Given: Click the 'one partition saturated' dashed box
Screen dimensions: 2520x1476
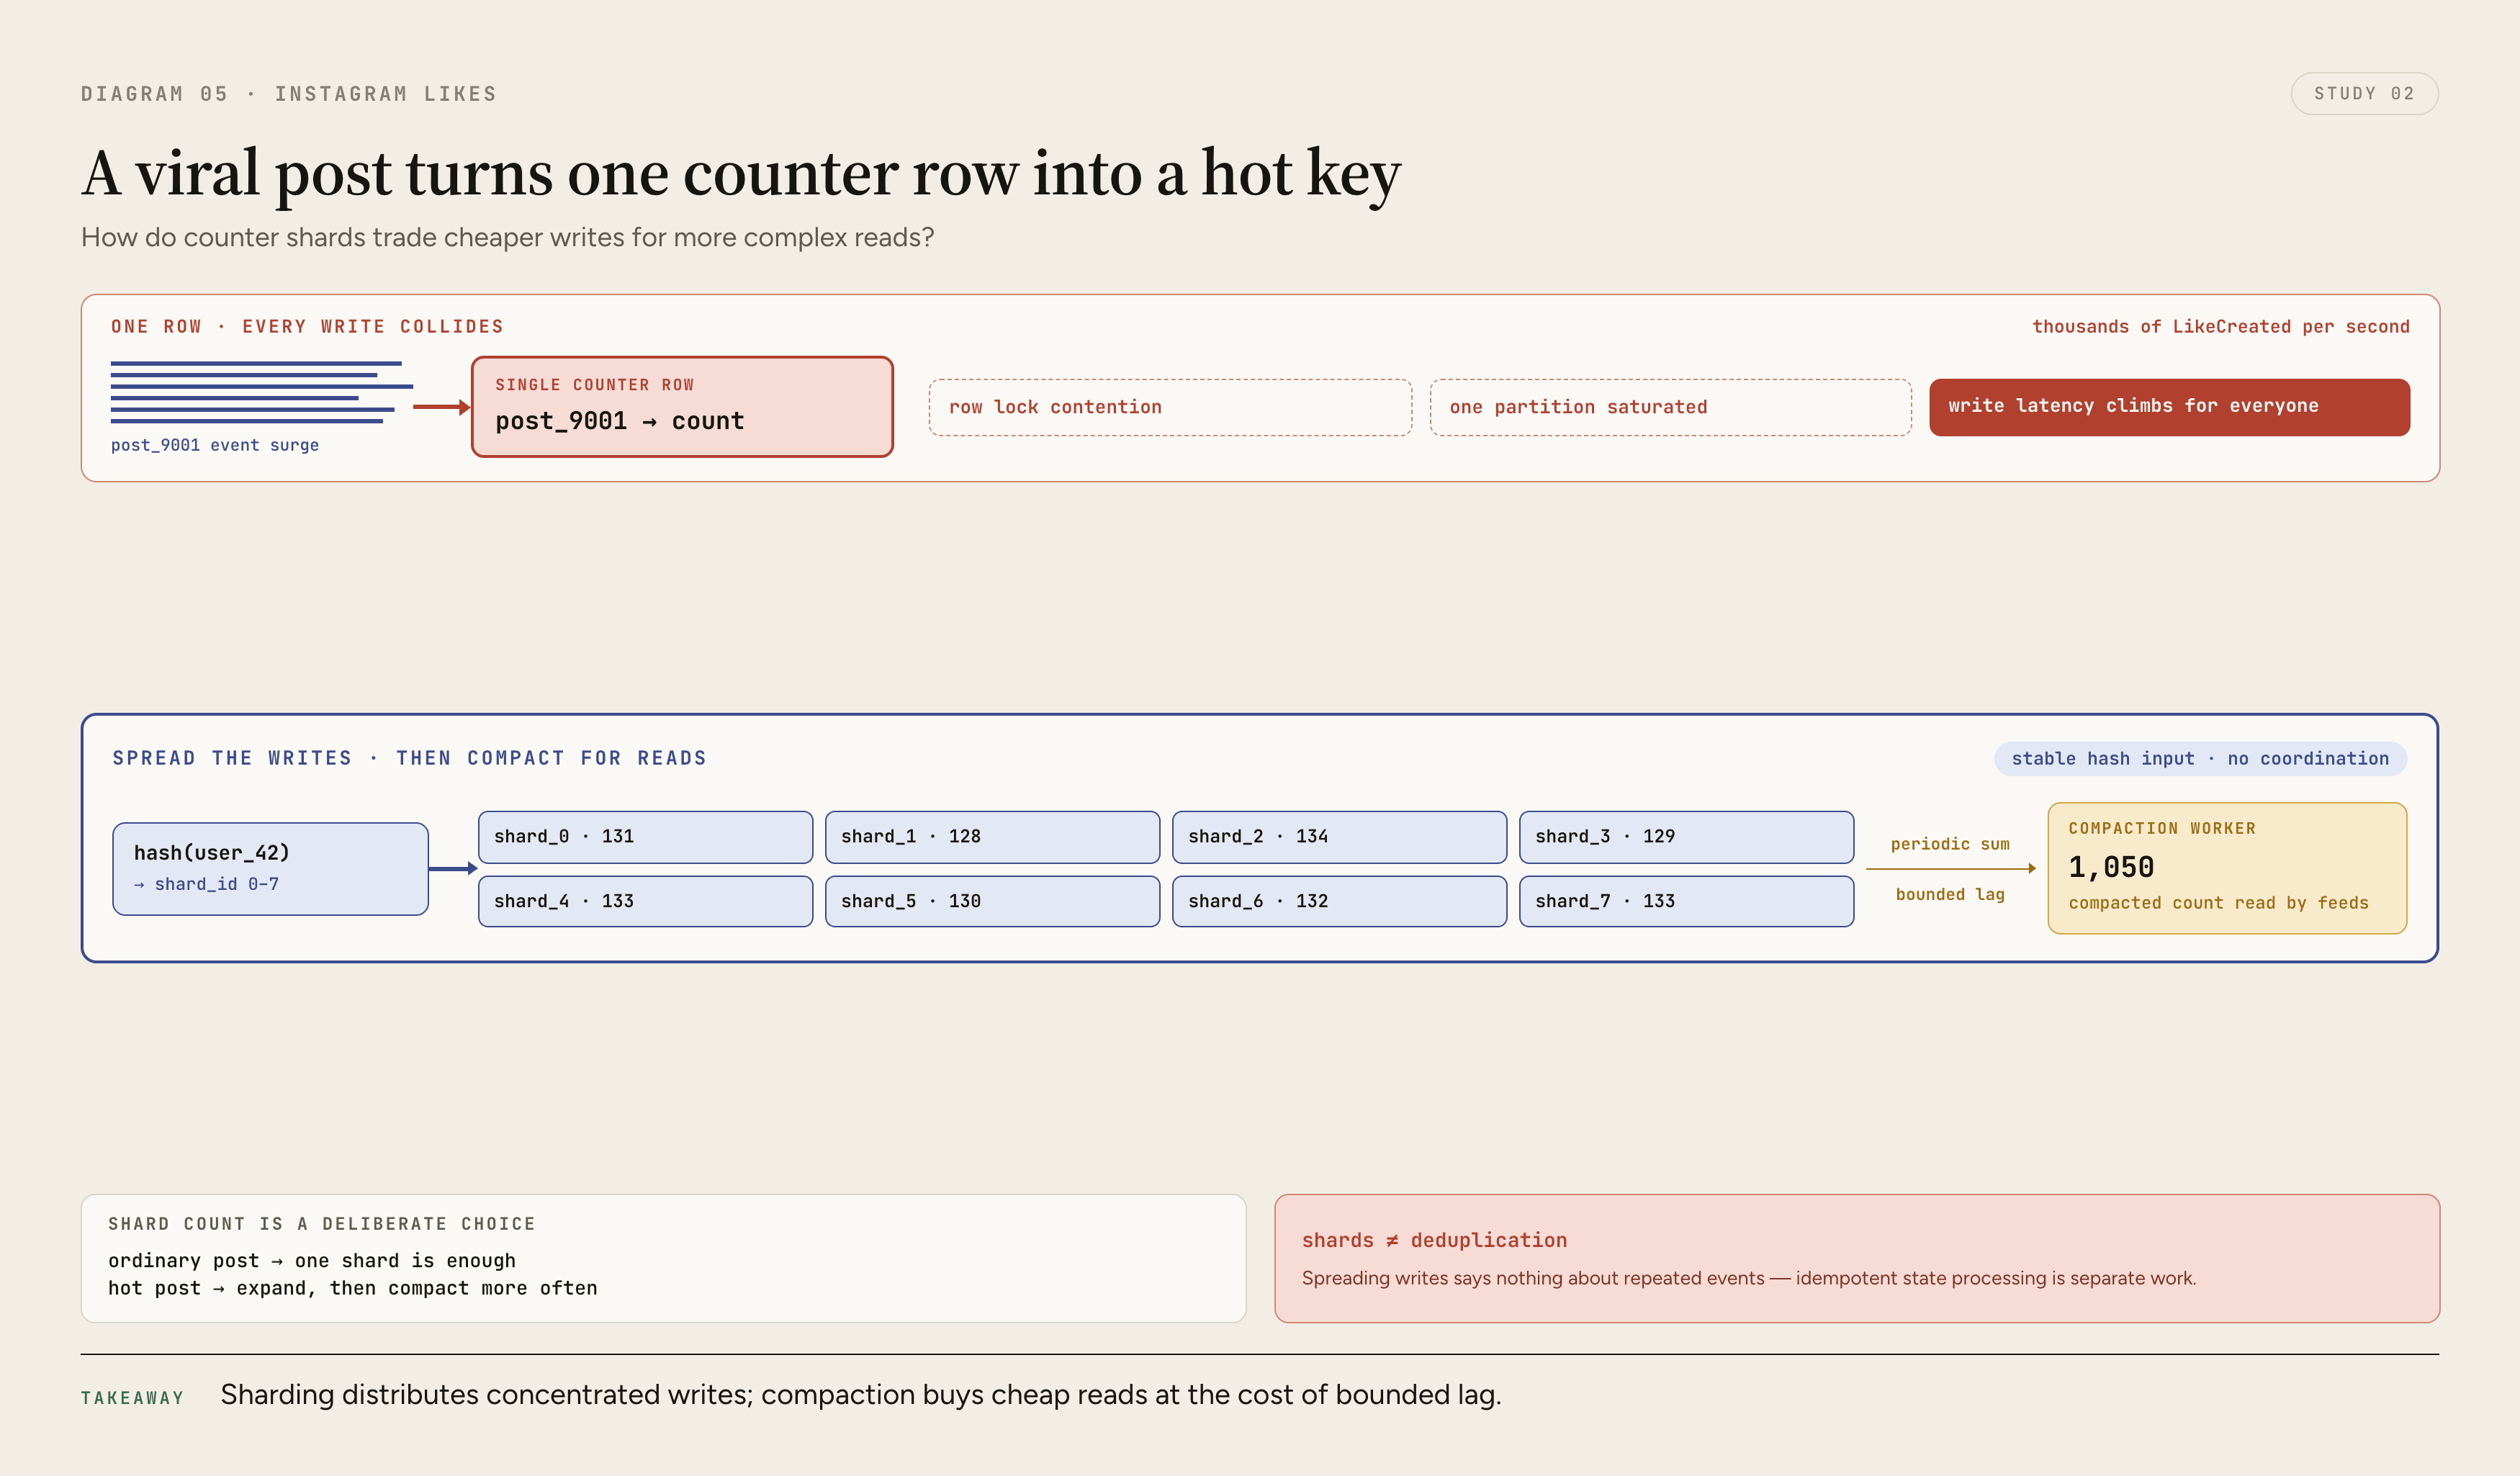Looking at the screenshot, I should [x=1670, y=407].
